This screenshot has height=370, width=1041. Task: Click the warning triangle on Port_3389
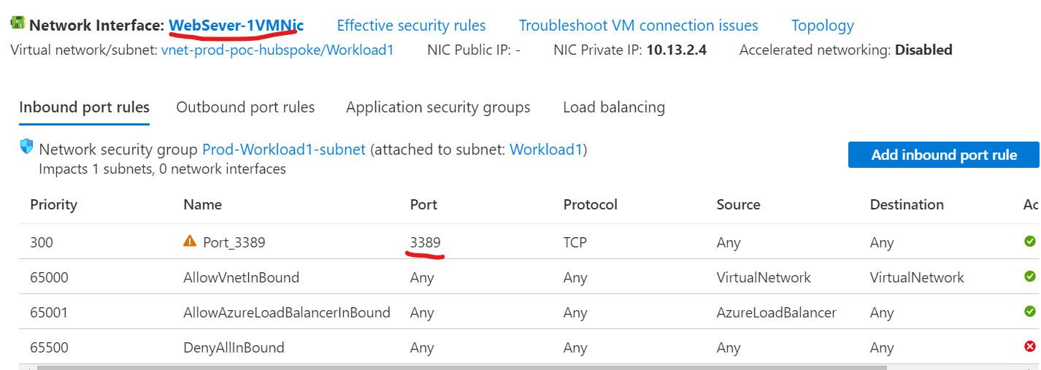click(190, 242)
